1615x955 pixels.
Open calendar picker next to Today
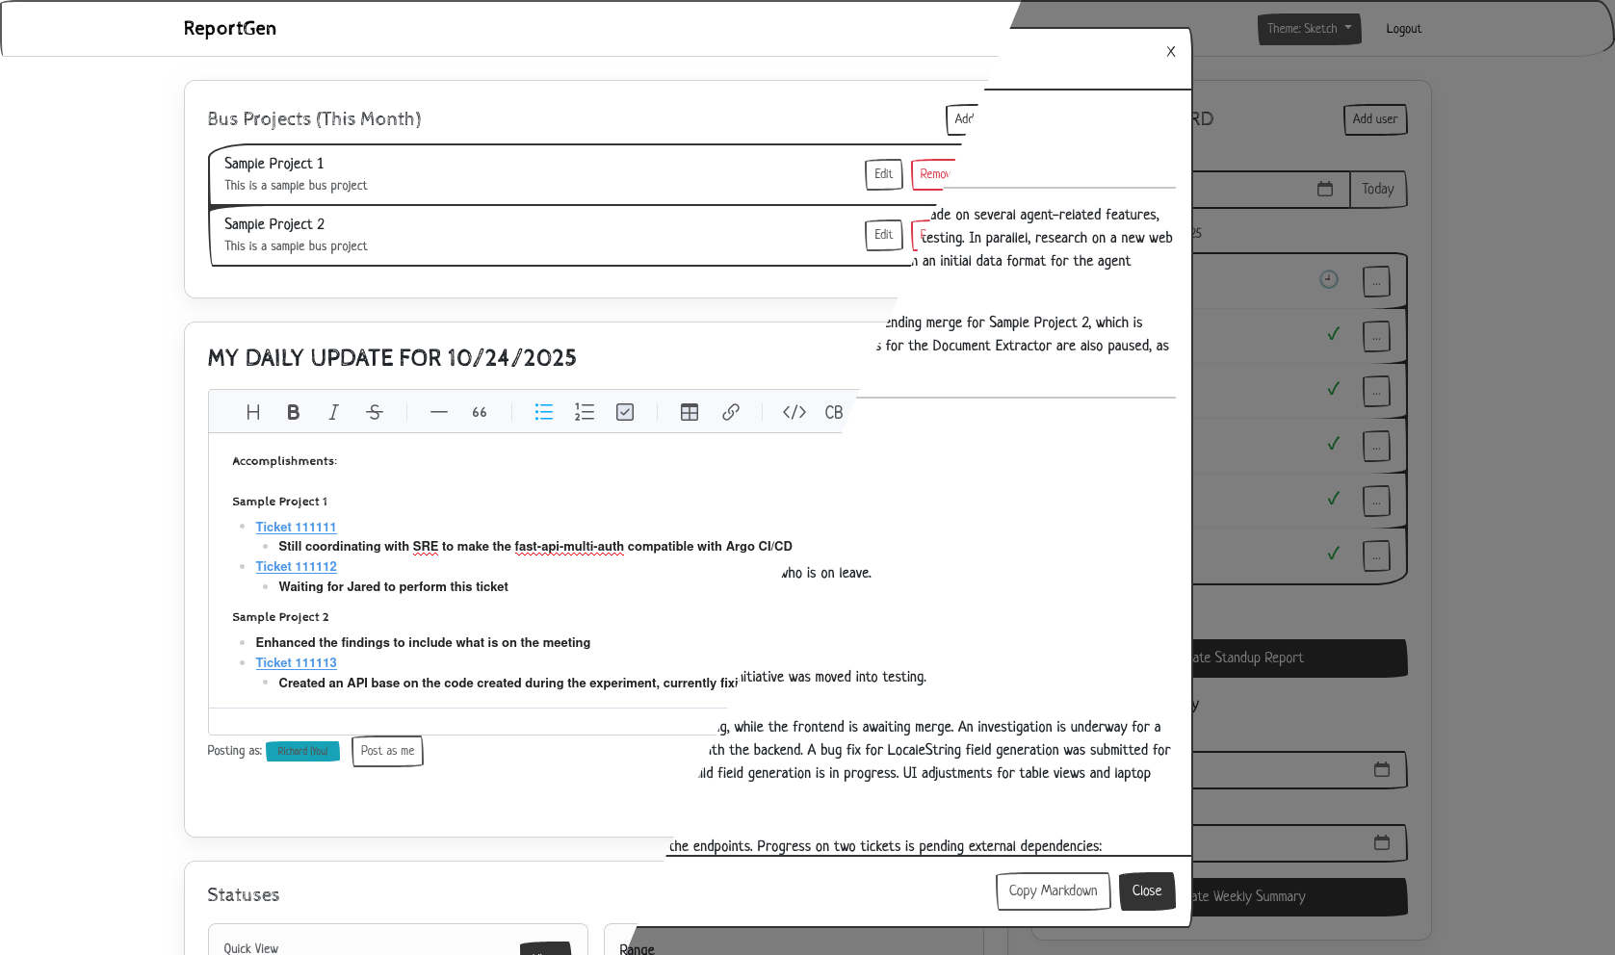pyautogui.click(x=1325, y=189)
